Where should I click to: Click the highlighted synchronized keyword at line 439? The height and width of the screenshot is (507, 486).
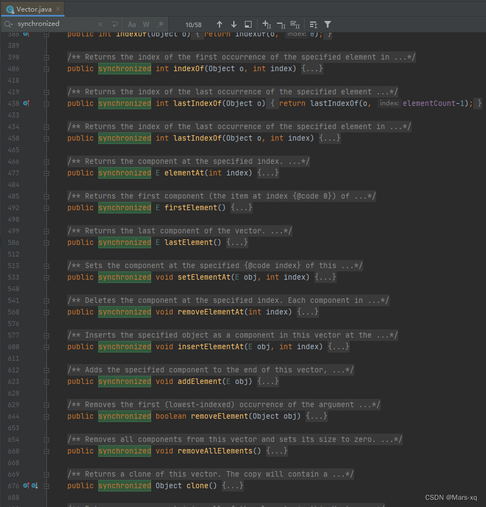click(x=125, y=242)
